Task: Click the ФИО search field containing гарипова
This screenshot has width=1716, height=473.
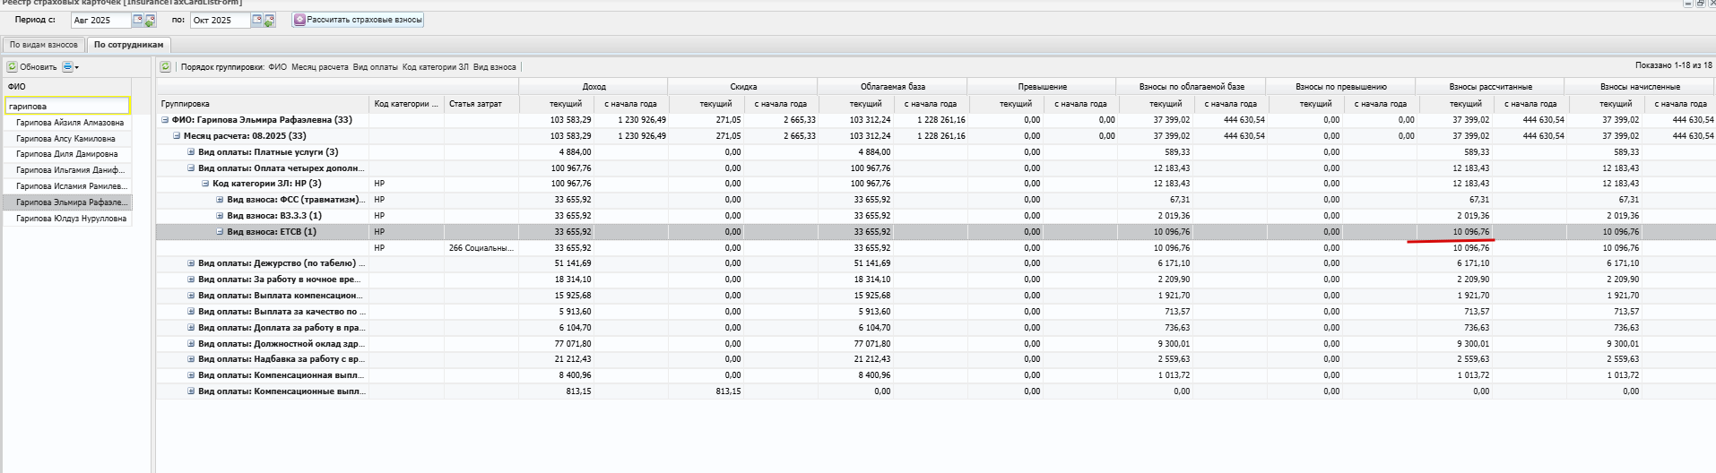Action: 66,106
